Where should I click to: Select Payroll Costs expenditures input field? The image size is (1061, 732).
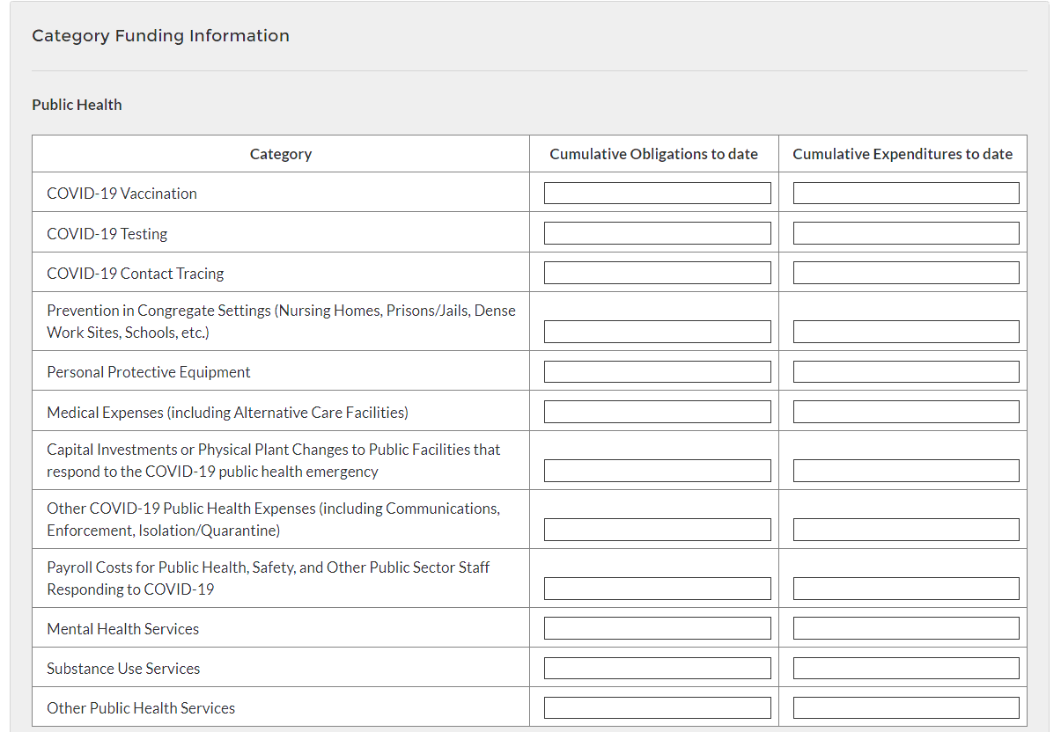click(906, 589)
